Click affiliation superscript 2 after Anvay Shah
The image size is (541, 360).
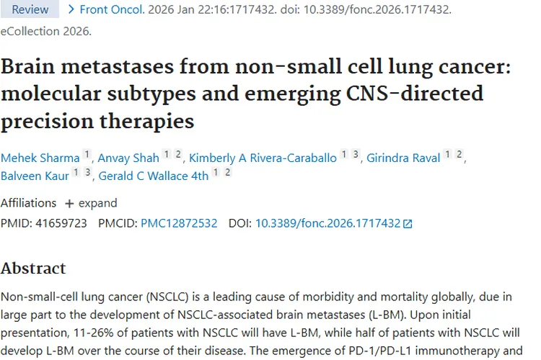[178, 154]
